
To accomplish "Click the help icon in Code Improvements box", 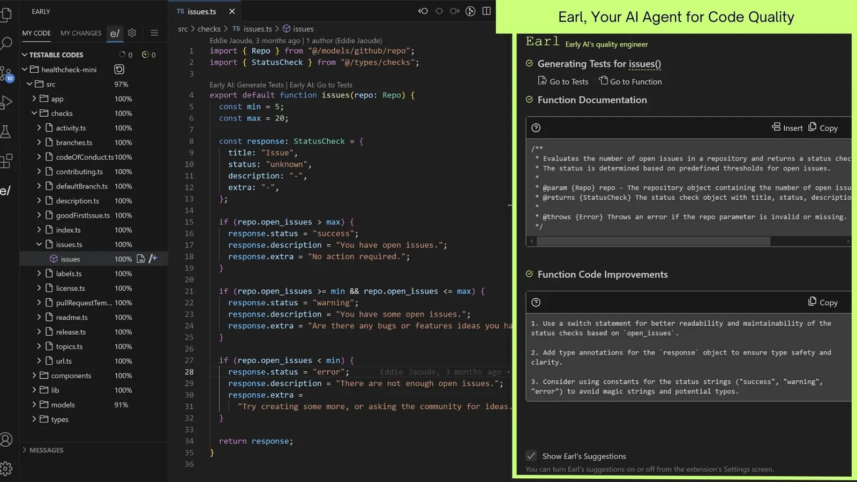I will [536, 303].
